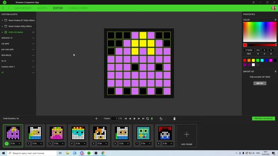
Task: Jump to the first frame
Action: click(x=126, y=119)
